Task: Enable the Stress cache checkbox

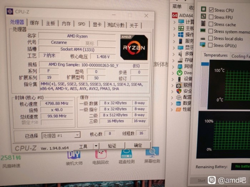Action: point(211,24)
